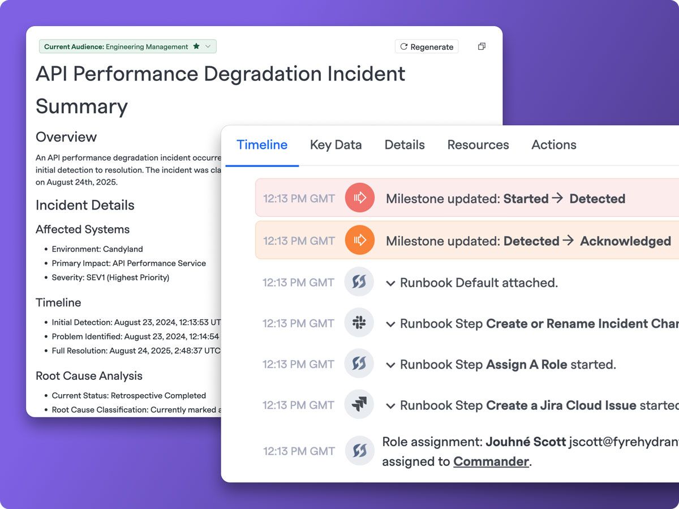Image resolution: width=679 pixels, height=509 pixels.
Task: Open the Details tab
Action: tap(405, 145)
